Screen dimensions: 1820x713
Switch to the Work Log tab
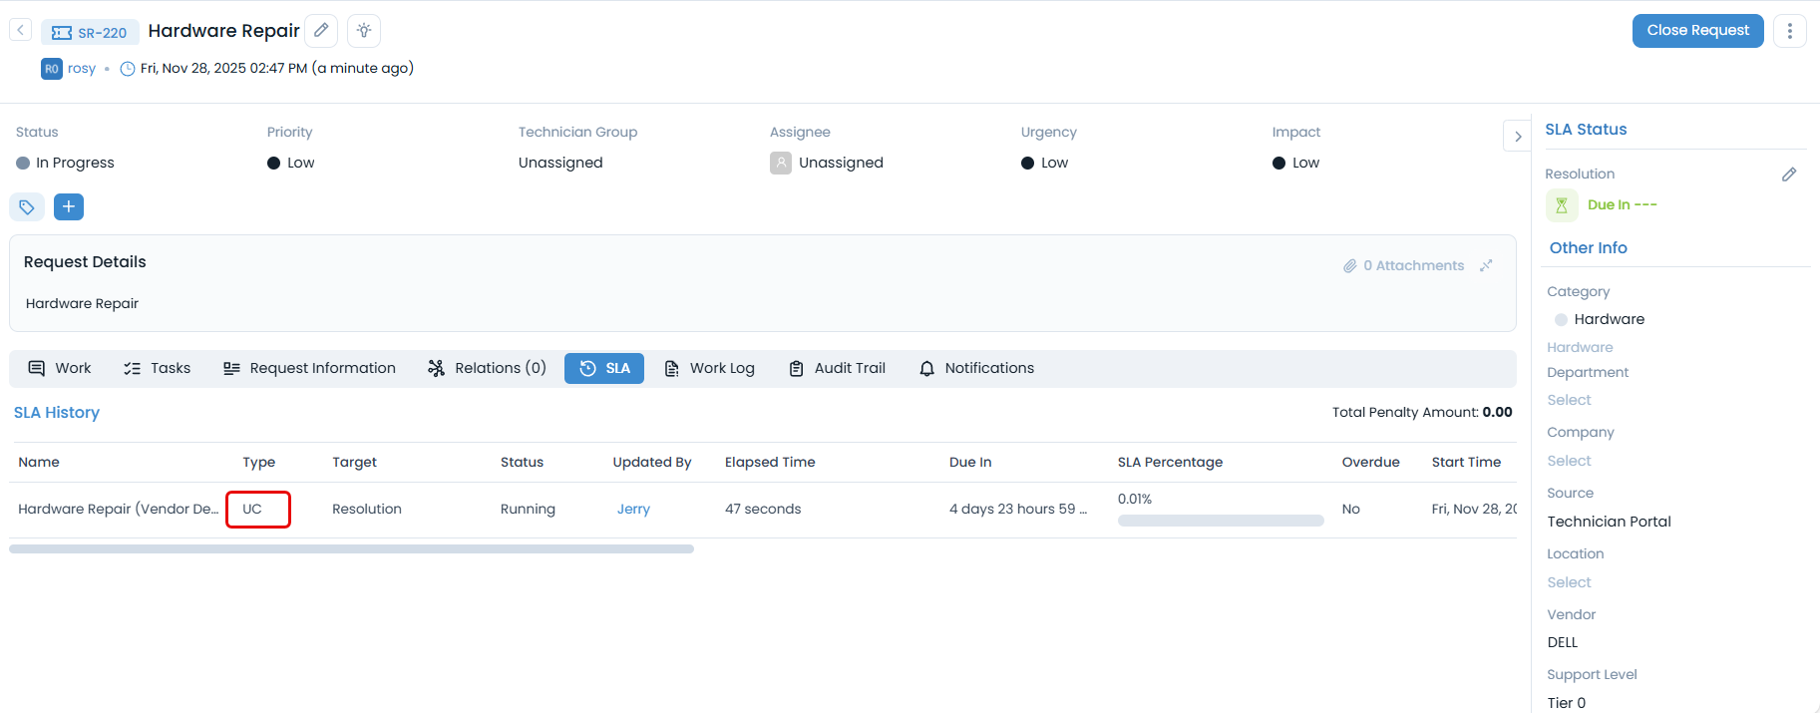click(710, 368)
